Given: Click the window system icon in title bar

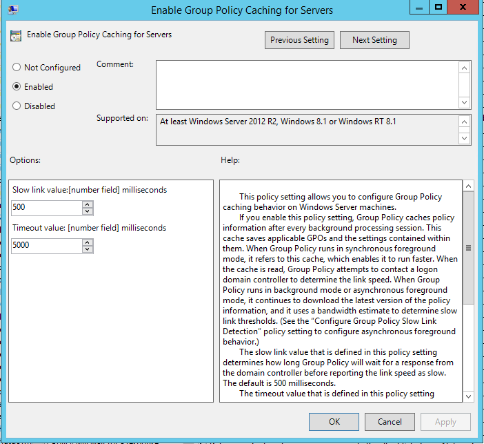Looking at the screenshot, I should [13, 10].
